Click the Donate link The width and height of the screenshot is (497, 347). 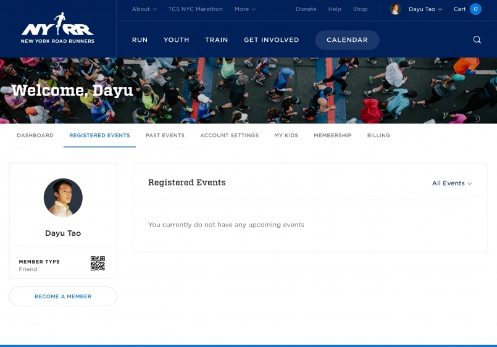[306, 9]
